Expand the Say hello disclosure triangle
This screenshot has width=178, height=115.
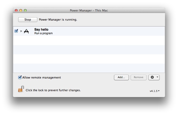pyautogui.click(x=21, y=31)
